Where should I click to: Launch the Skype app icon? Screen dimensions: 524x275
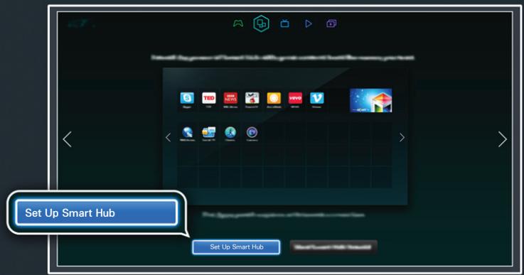[187, 98]
